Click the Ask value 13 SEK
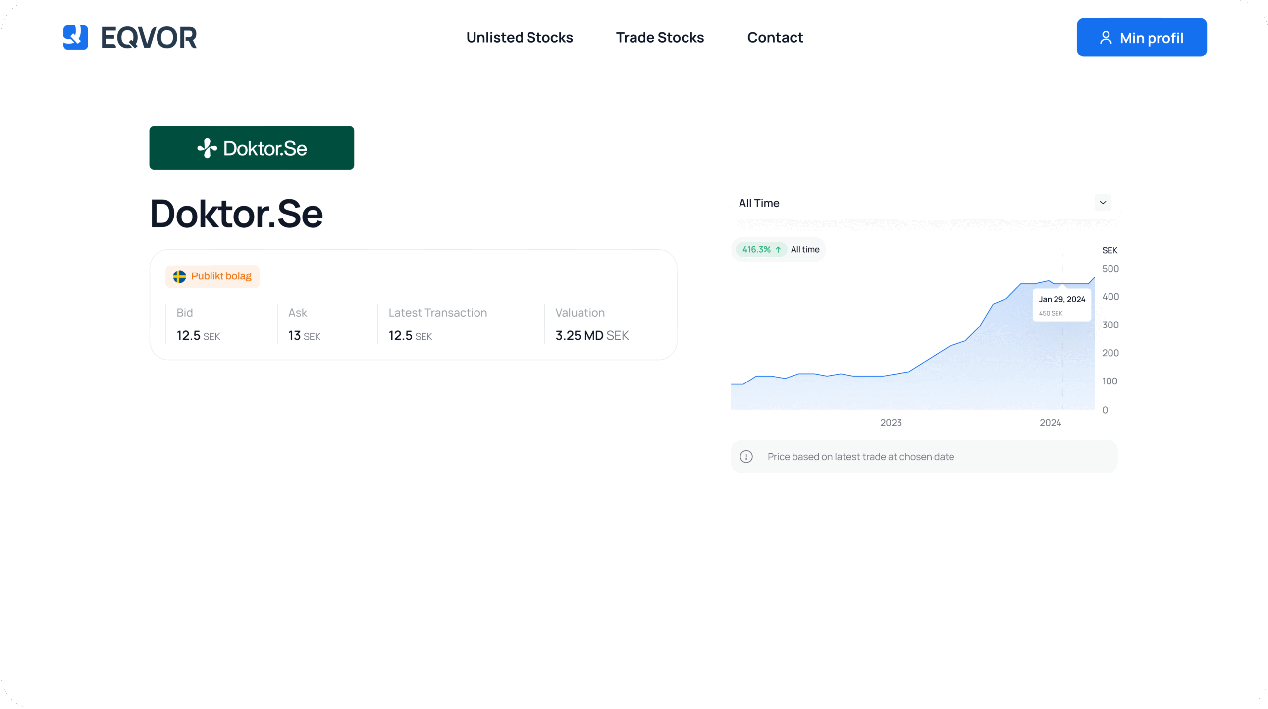Viewport: 1268px width, 709px height. click(305, 336)
